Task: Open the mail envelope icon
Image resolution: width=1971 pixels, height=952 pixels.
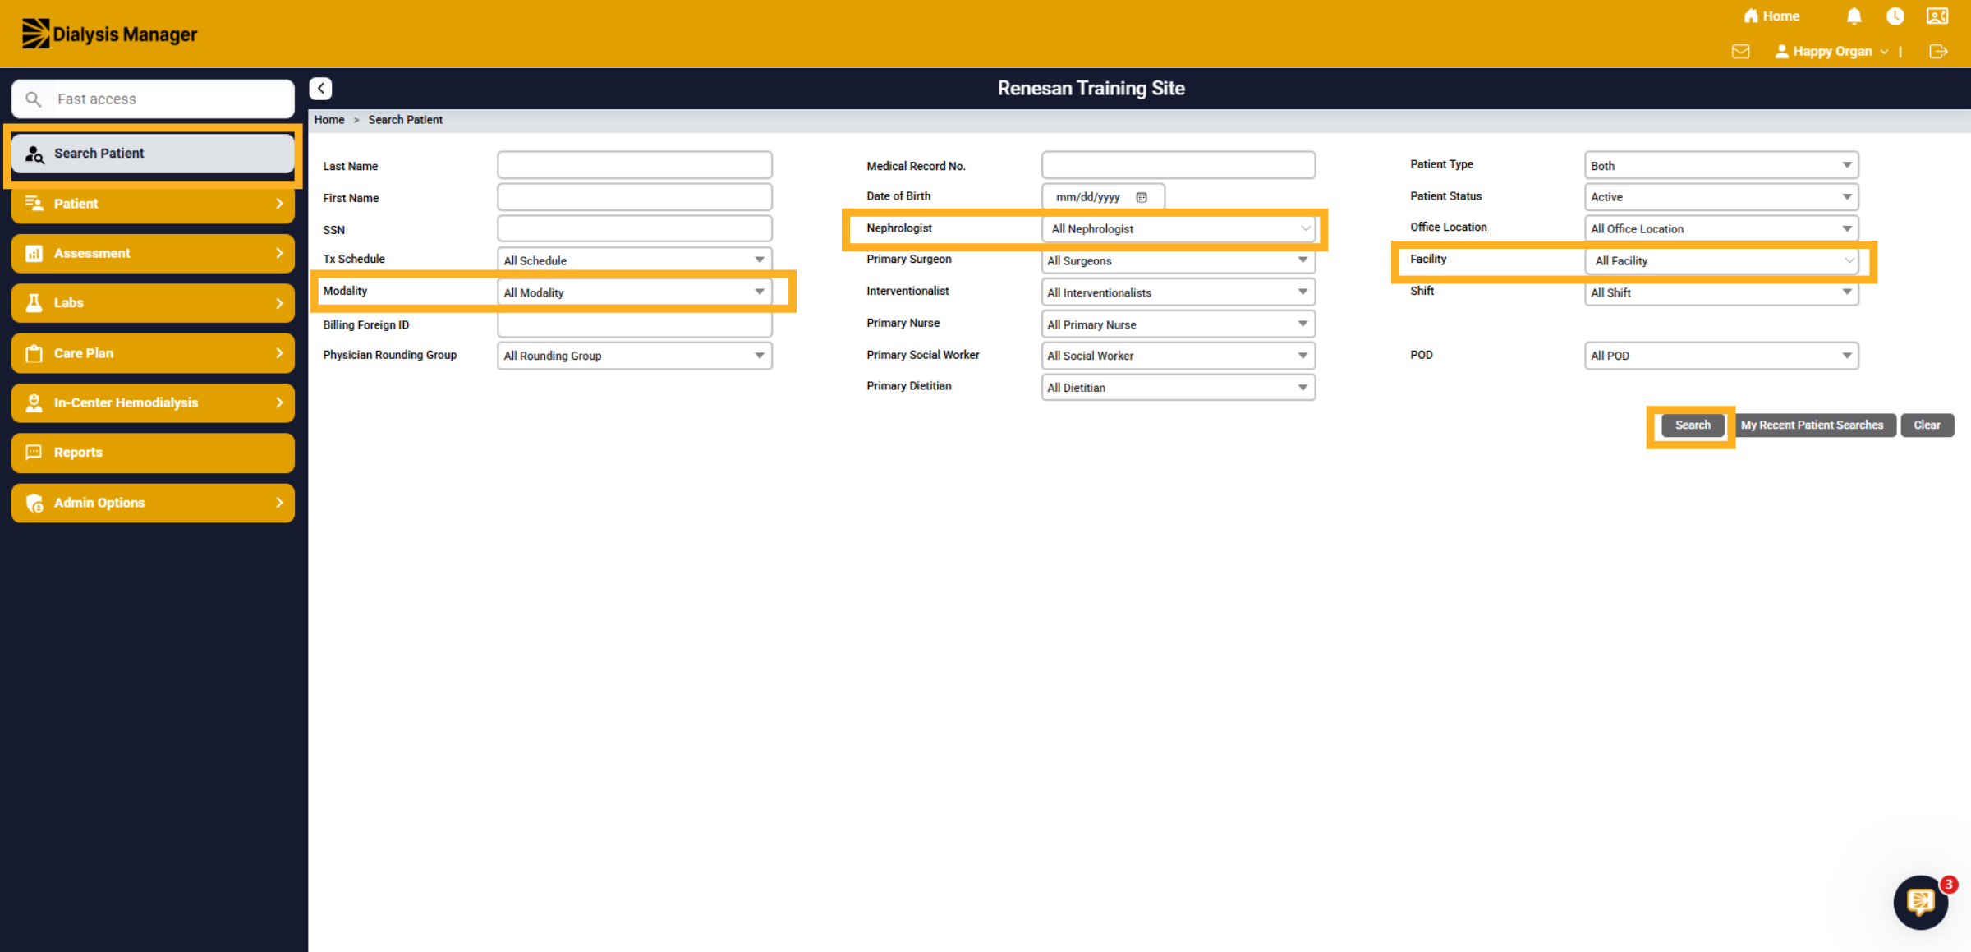Action: point(1740,52)
